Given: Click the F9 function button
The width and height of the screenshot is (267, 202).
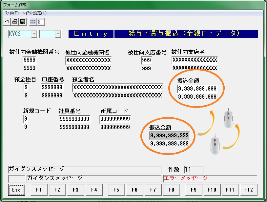Looking at the screenshot, I should [x=194, y=190].
